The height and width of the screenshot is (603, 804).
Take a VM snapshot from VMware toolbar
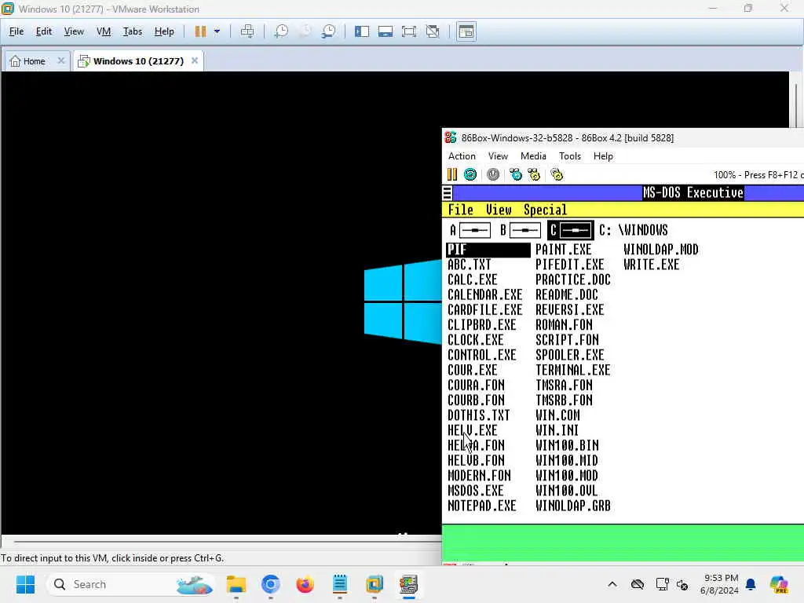point(281,31)
